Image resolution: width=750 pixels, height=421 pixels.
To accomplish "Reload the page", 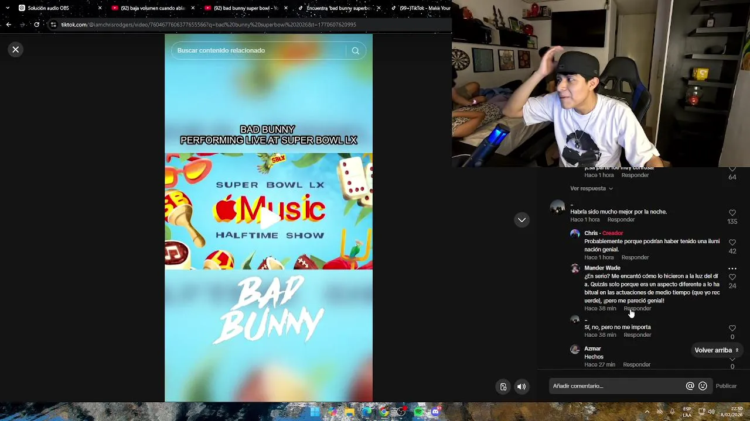I will (36, 25).
